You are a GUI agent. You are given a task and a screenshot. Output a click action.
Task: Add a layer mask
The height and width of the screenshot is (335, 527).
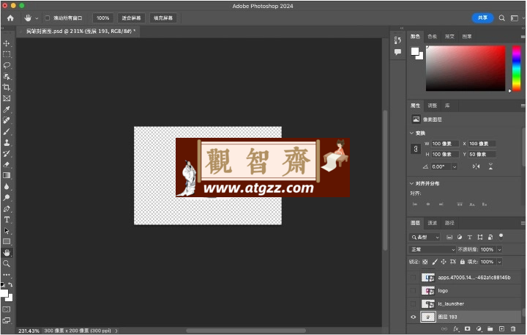[467, 328]
